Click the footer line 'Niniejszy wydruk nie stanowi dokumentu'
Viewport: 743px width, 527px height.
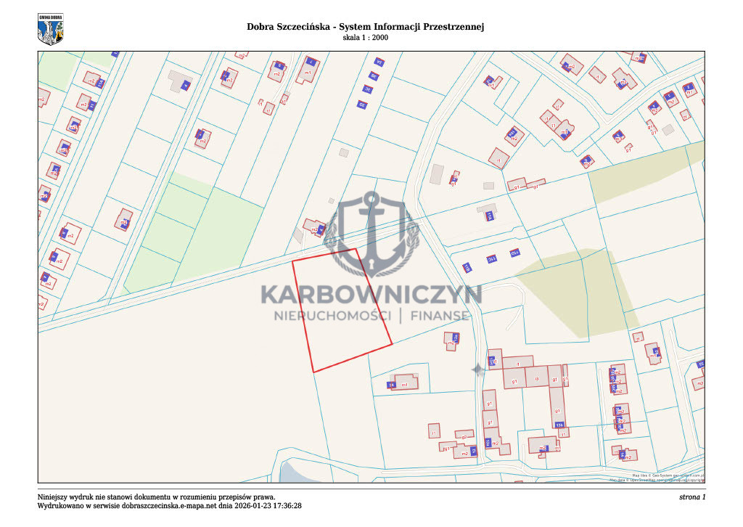point(157,497)
